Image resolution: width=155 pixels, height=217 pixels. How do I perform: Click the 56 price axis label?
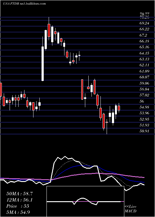pos(142,101)
